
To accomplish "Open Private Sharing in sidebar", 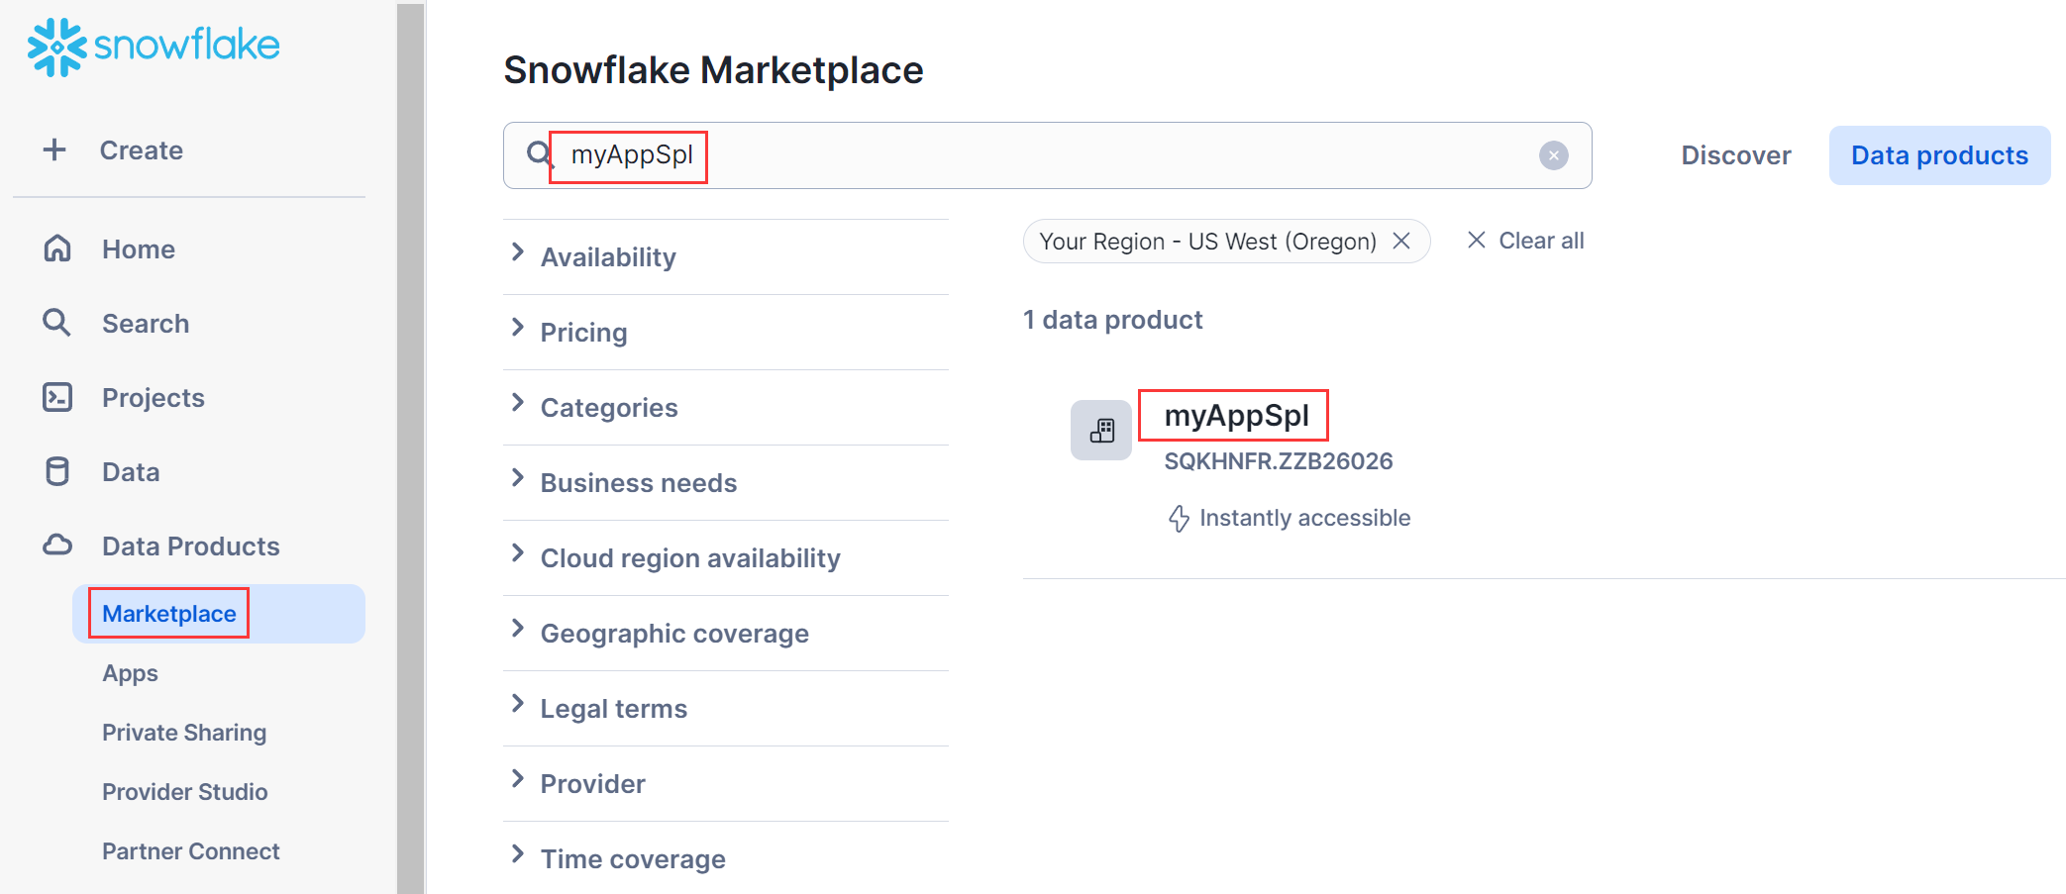I will [184, 733].
